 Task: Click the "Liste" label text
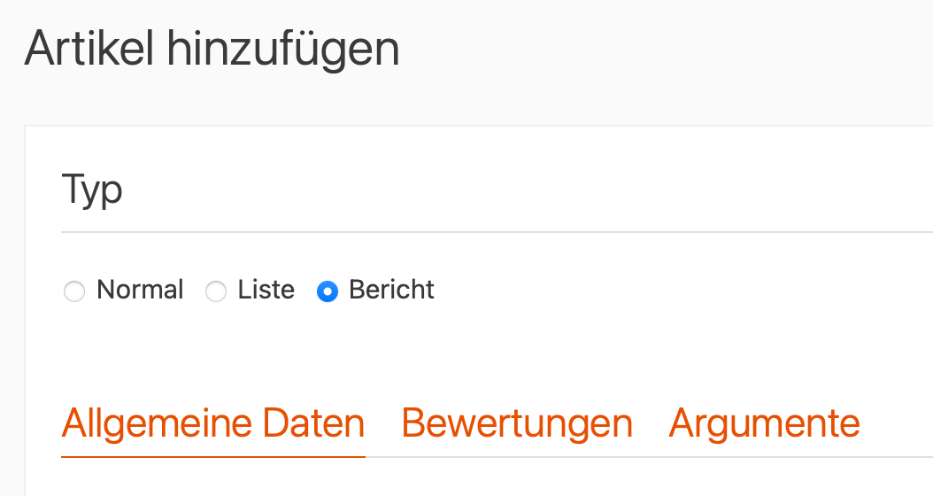pyautogui.click(x=266, y=290)
